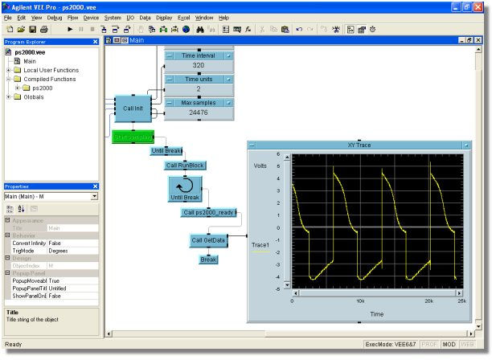Open the Excel menu
Image resolution: width=492 pixels, height=360 pixels.
183,18
